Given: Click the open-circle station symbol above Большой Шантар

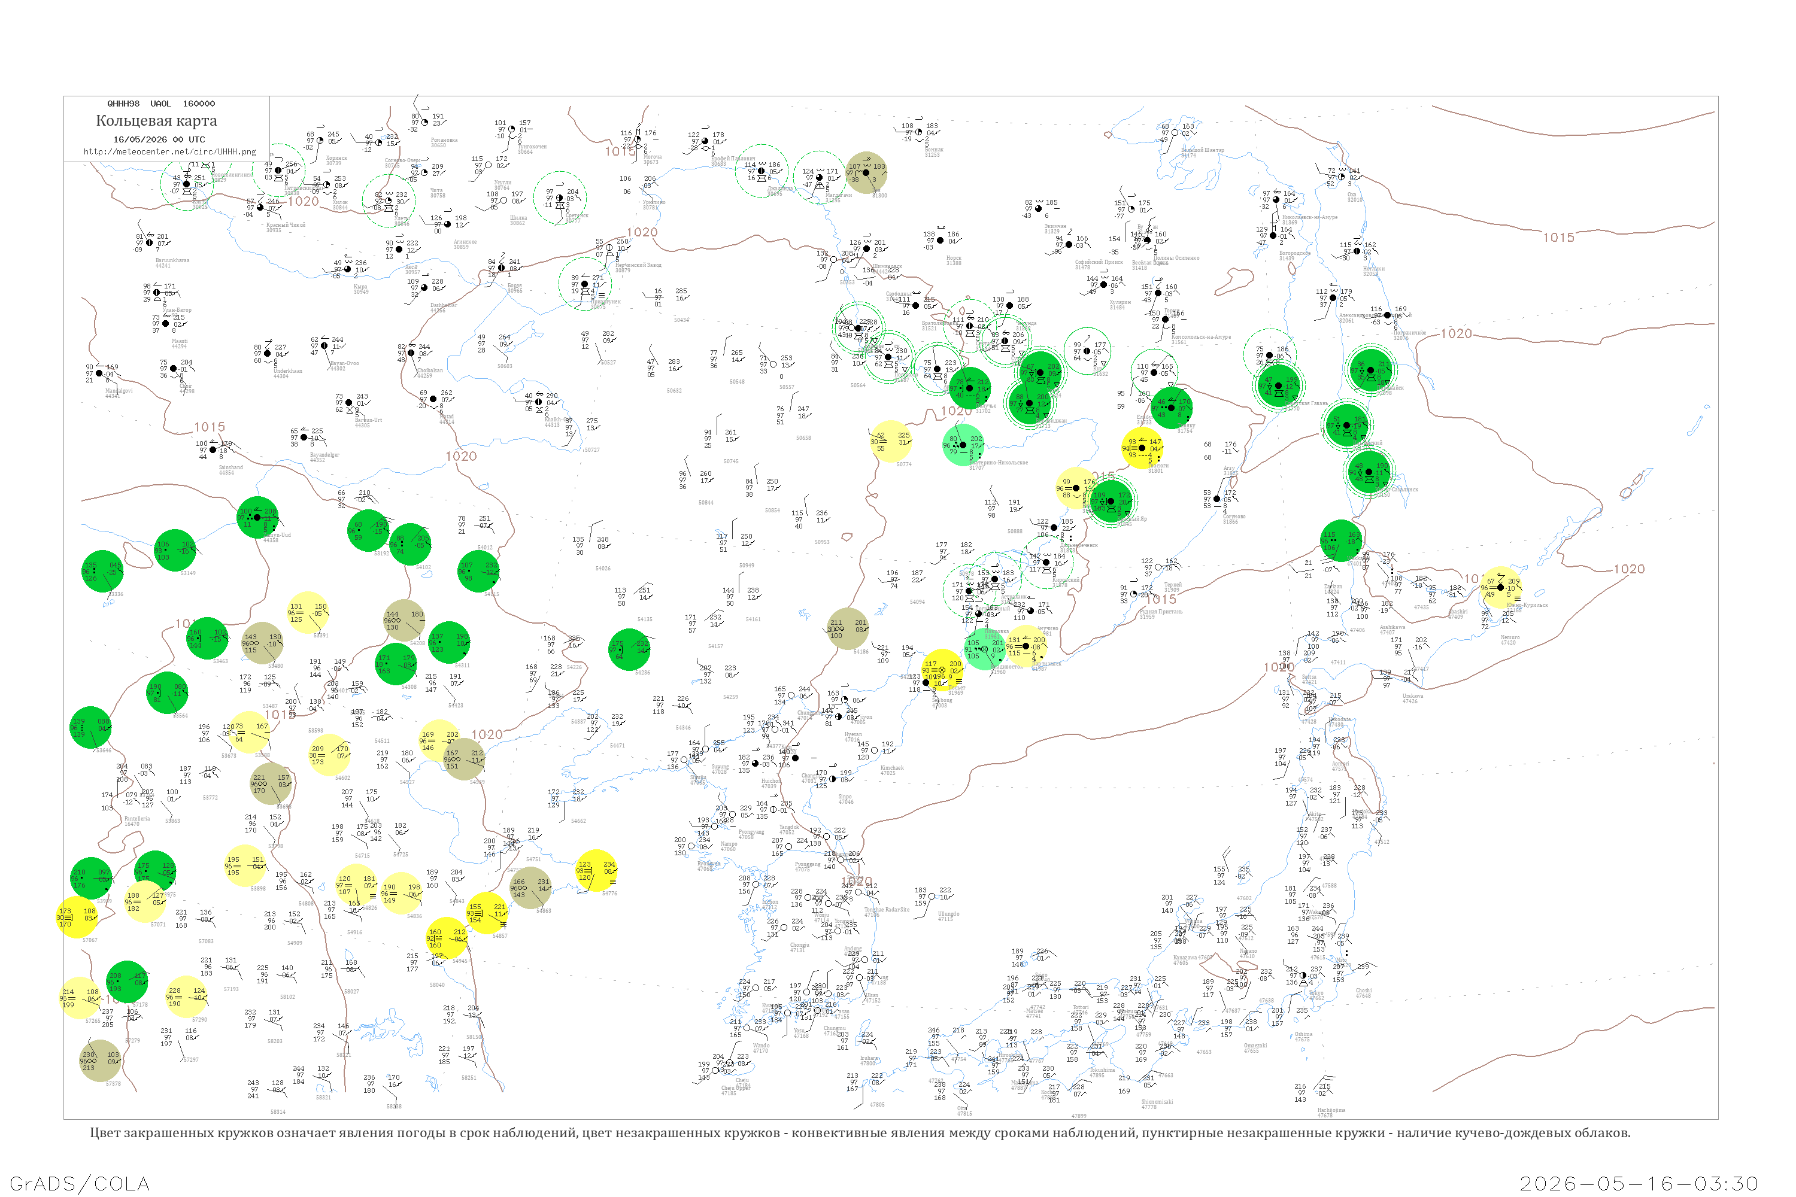Looking at the screenshot, I should click(x=1175, y=133).
